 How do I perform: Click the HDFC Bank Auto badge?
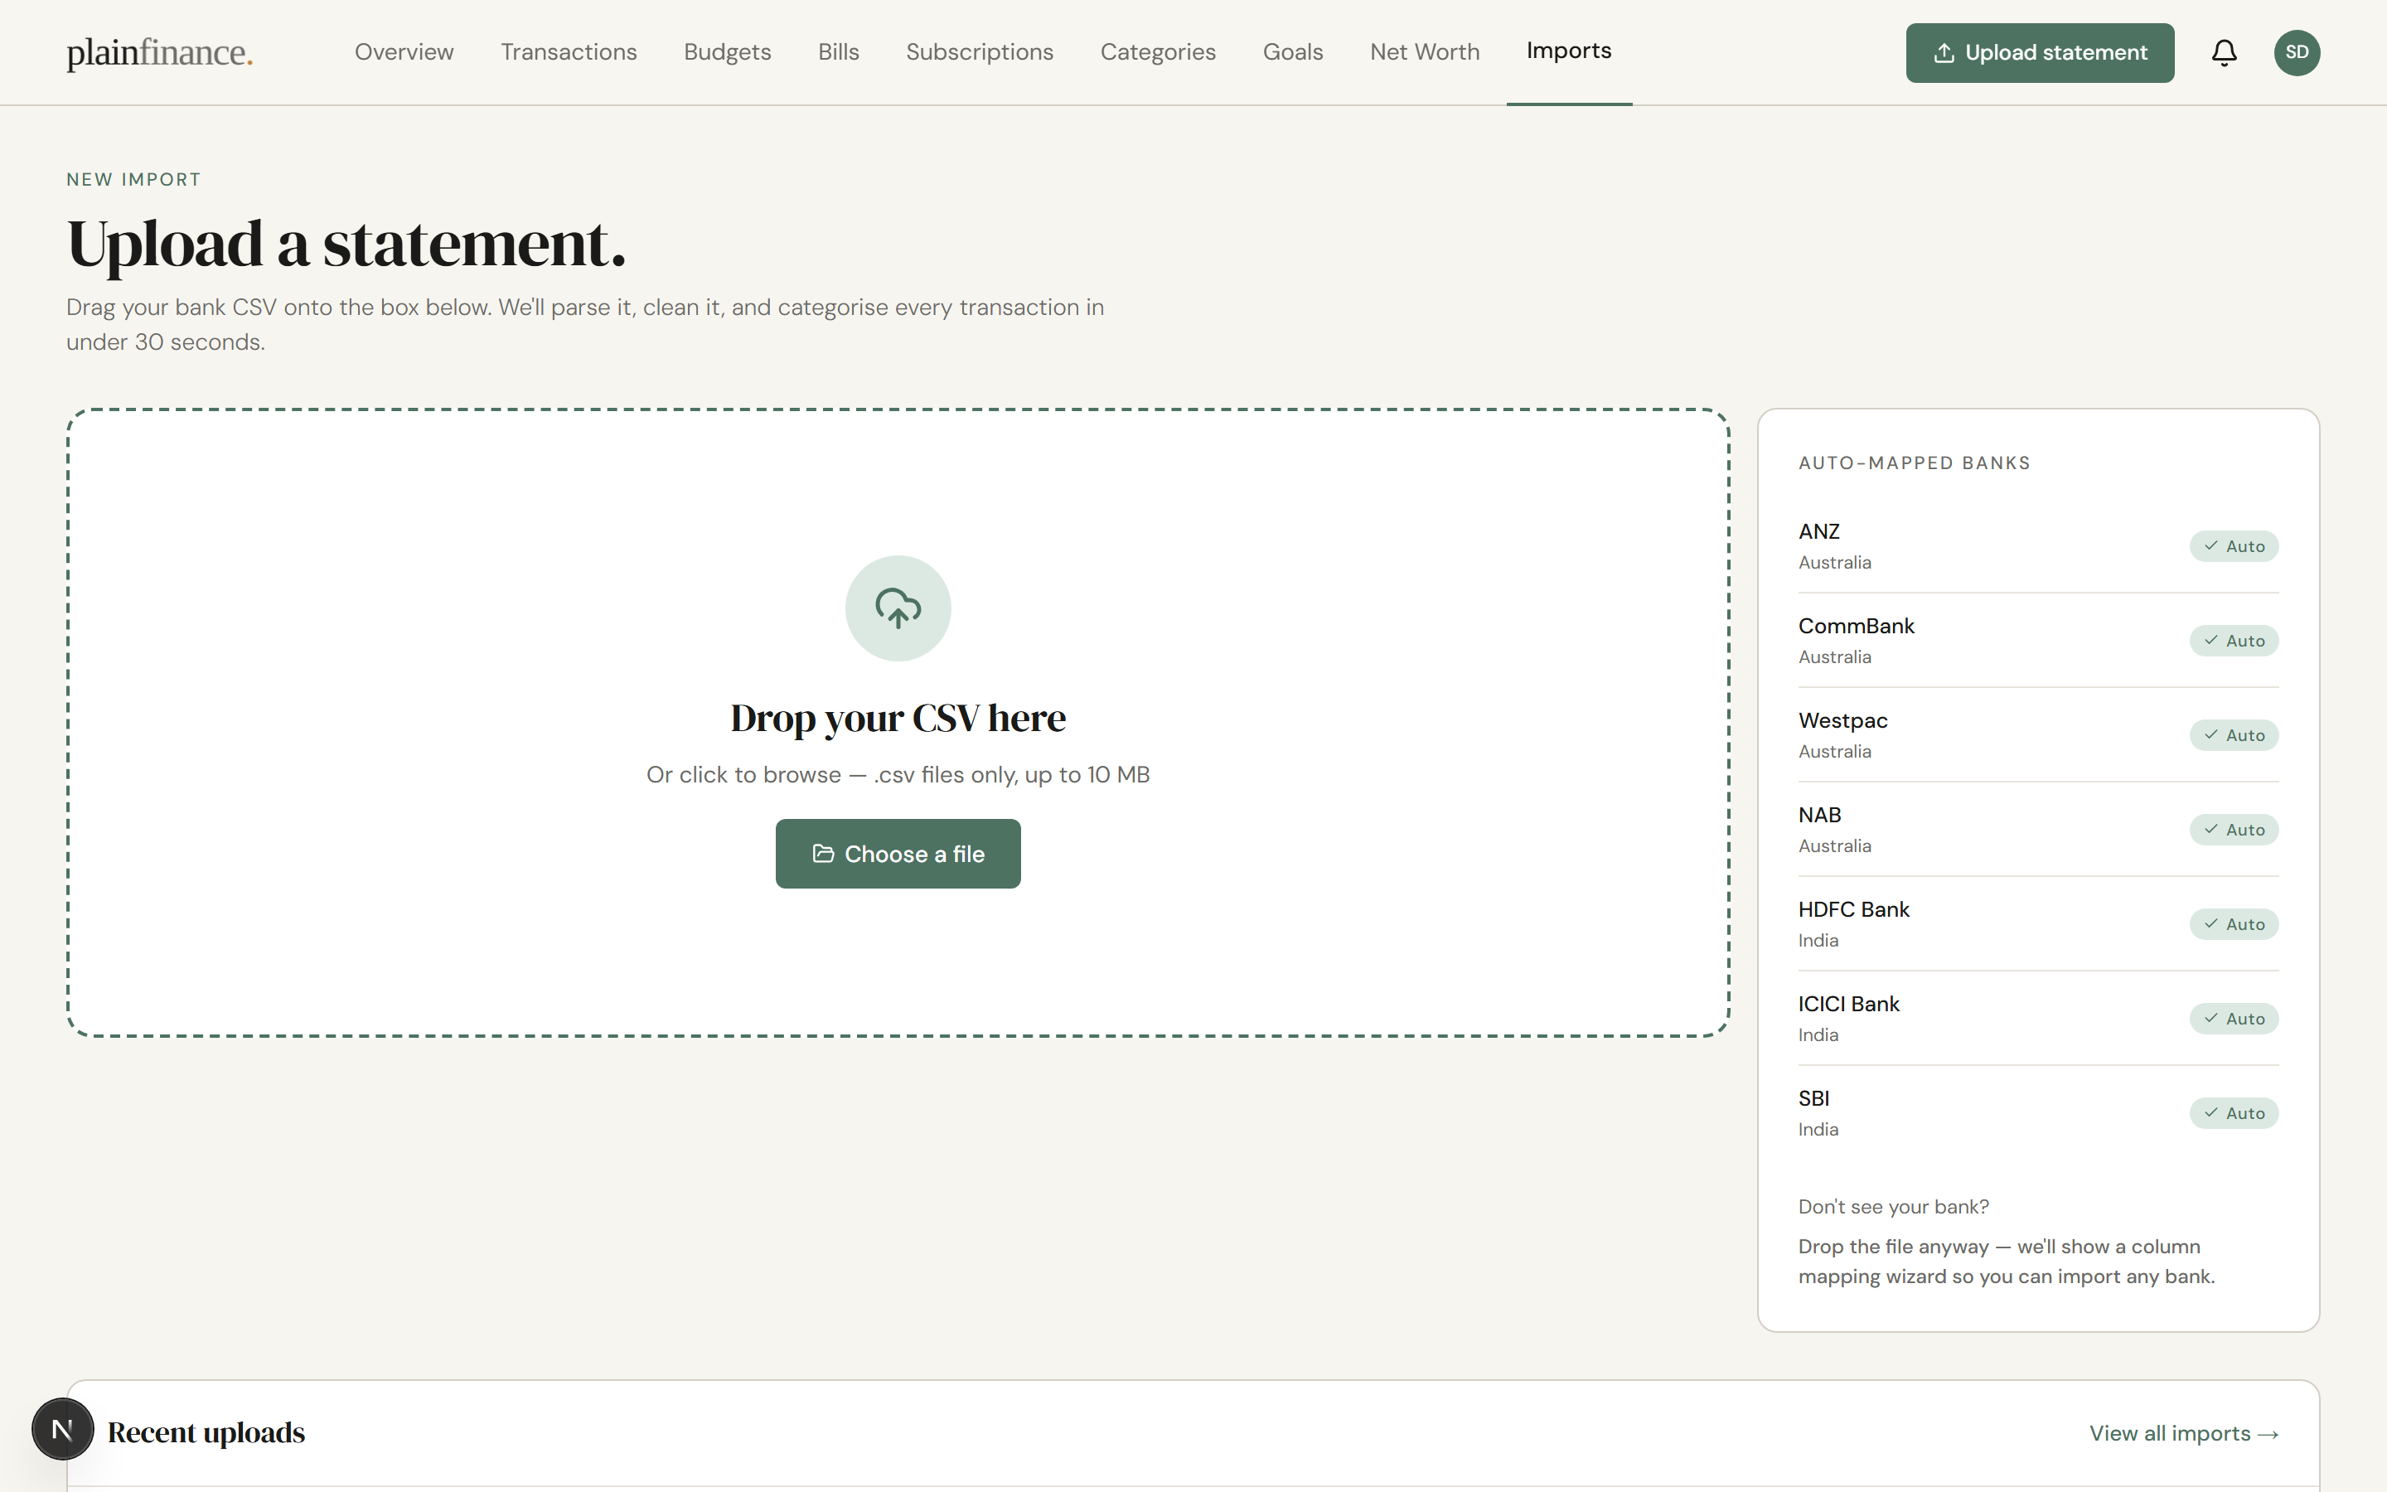pyautogui.click(x=2234, y=924)
